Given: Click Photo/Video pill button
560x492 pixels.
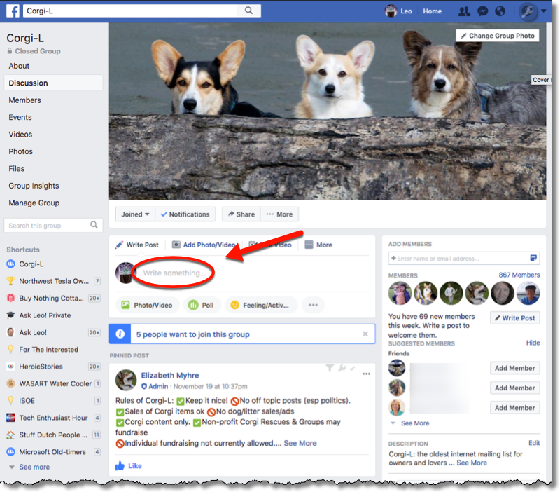Looking at the screenshot, I should pos(147,305).
